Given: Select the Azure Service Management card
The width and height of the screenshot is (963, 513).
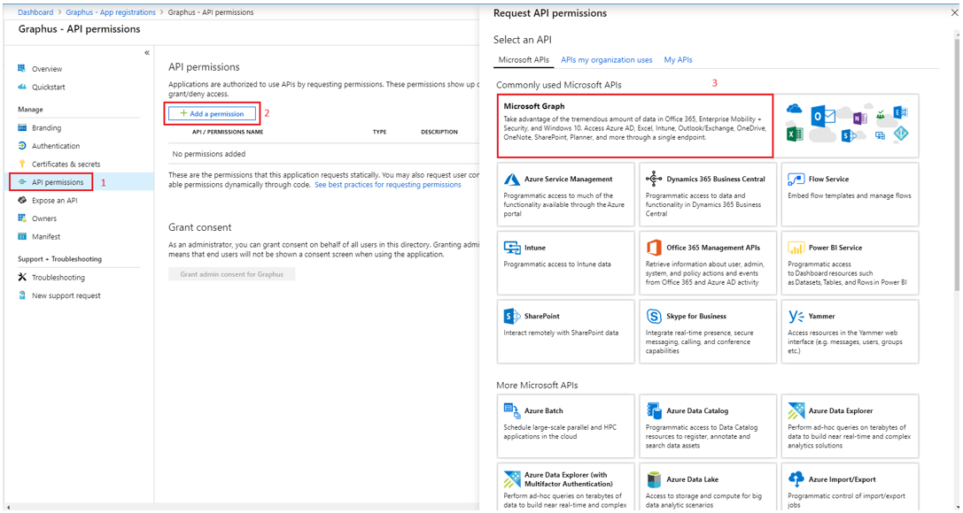Looking at the screenshot, I should point(565,195).
